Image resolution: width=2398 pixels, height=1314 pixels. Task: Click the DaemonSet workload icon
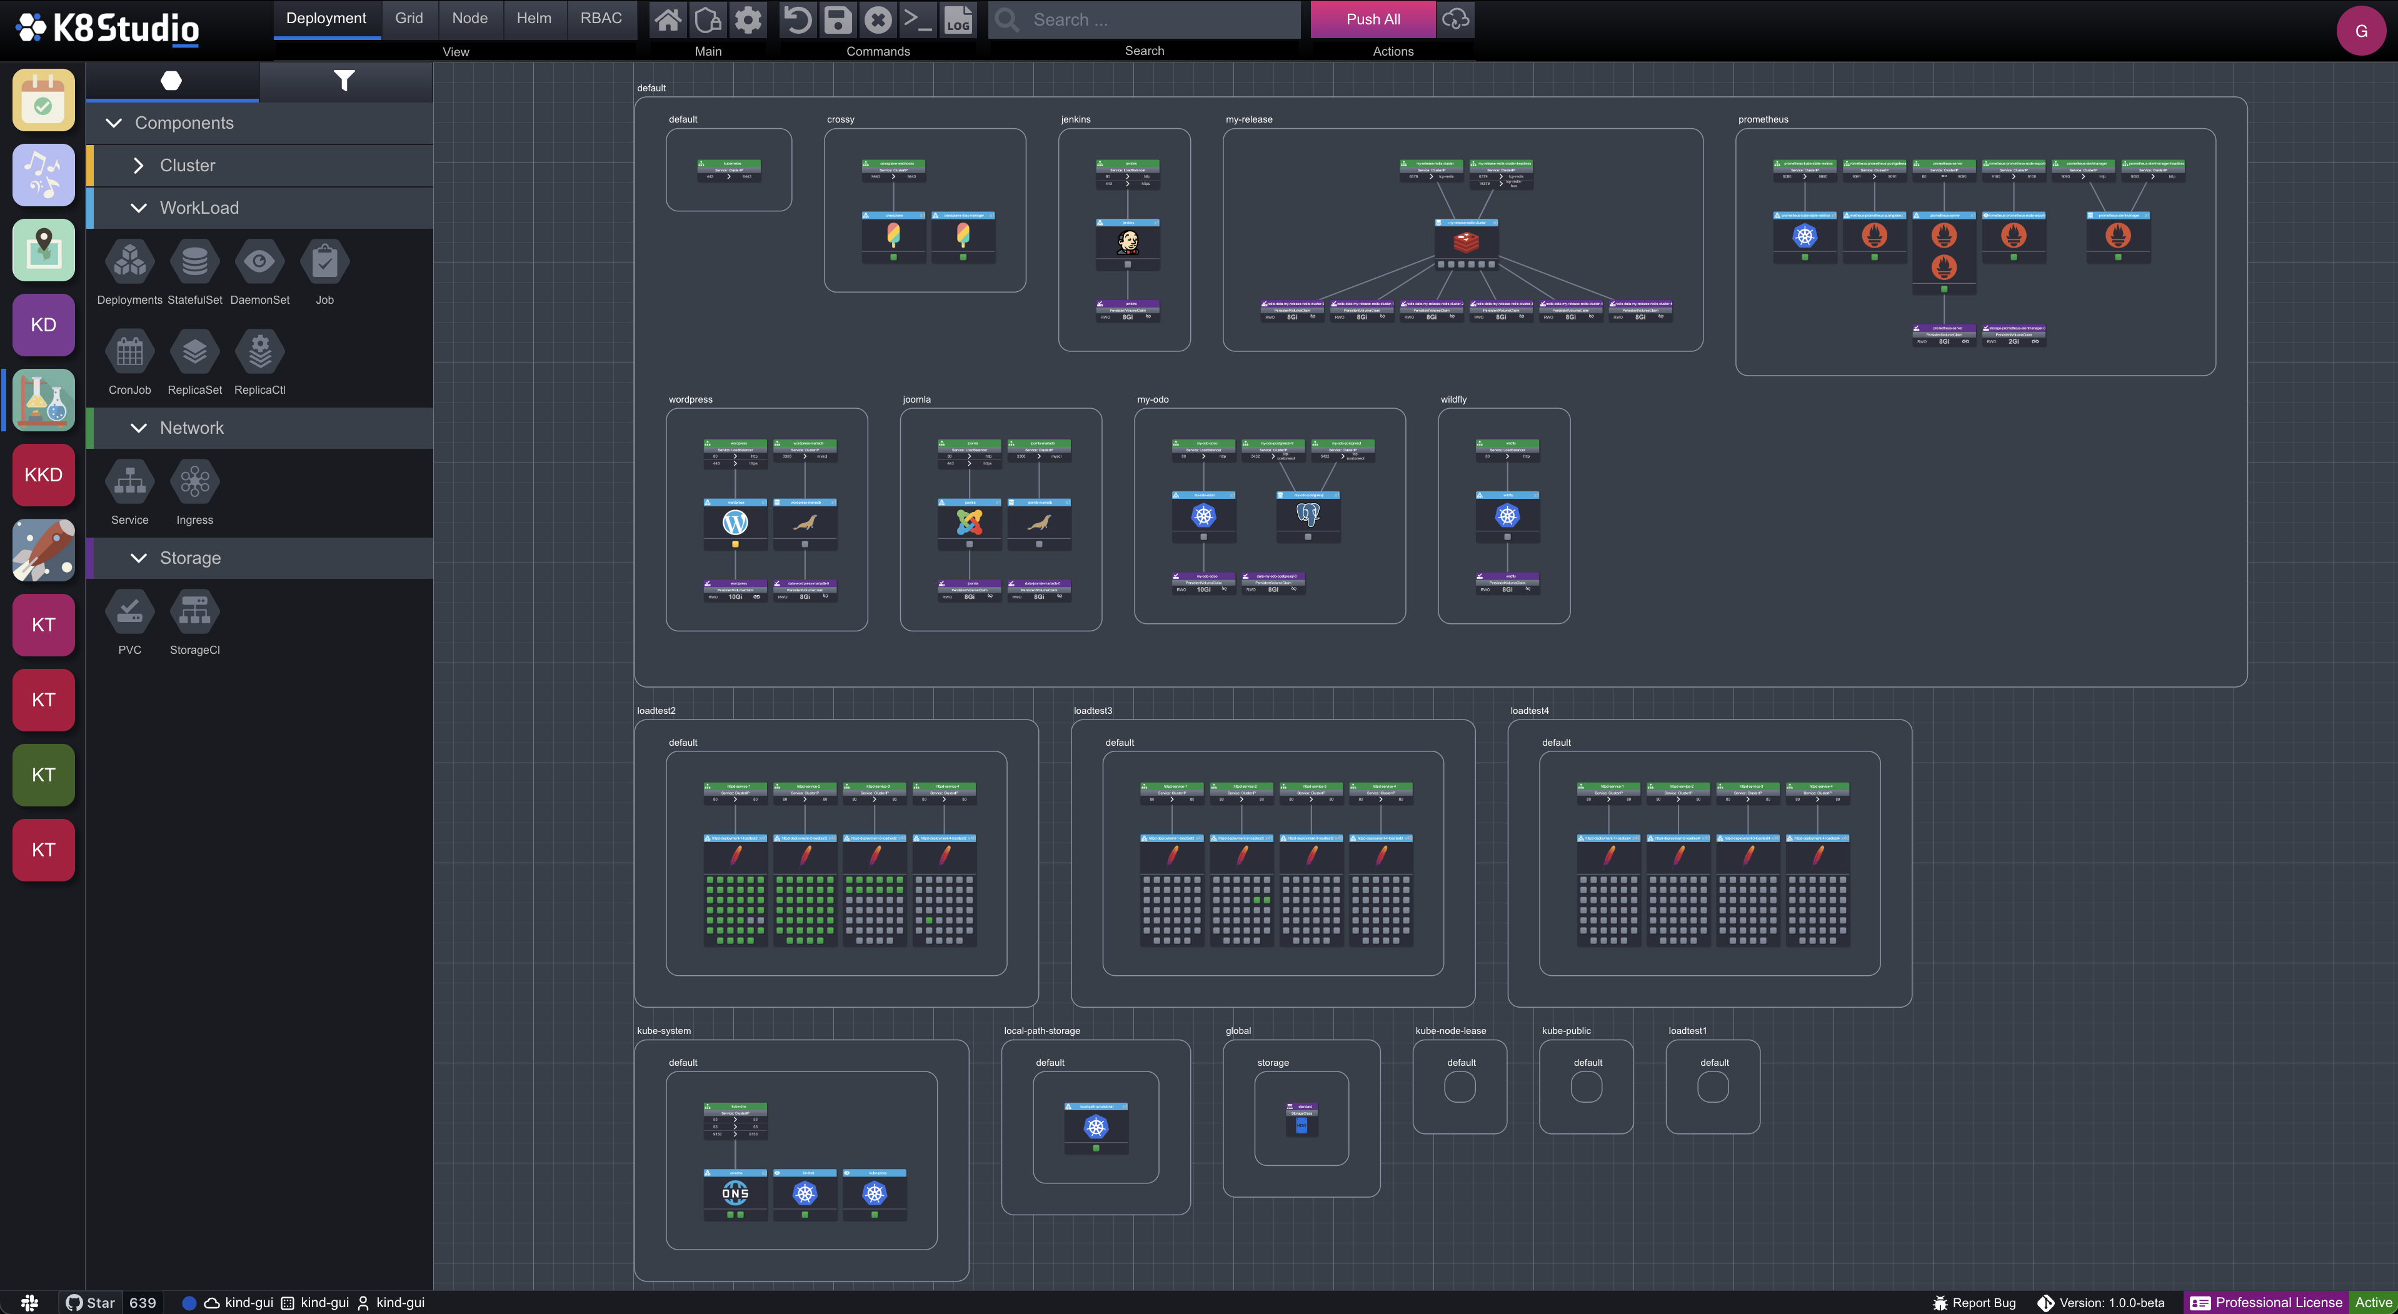(259, 261)
